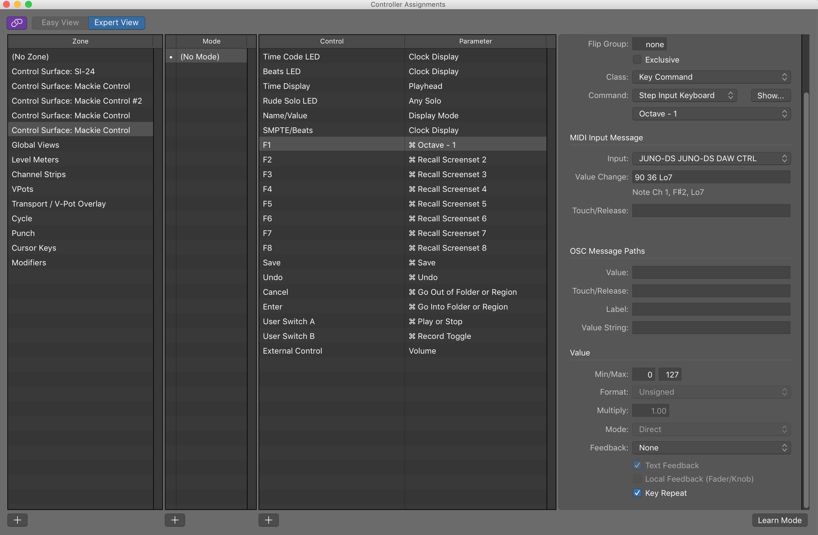The image size is (818, 535).
Task: Enable Local Feedback (Fader/Knob)
Action: 637,479
